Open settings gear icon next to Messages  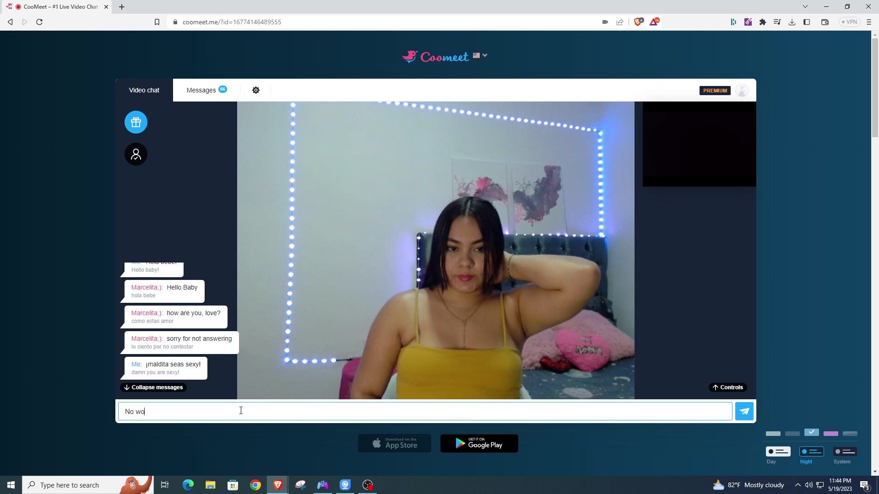(256, 90)
